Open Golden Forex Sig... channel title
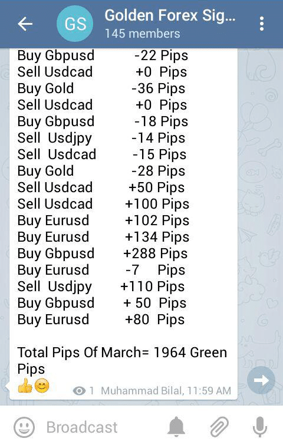 pos(170,15)
